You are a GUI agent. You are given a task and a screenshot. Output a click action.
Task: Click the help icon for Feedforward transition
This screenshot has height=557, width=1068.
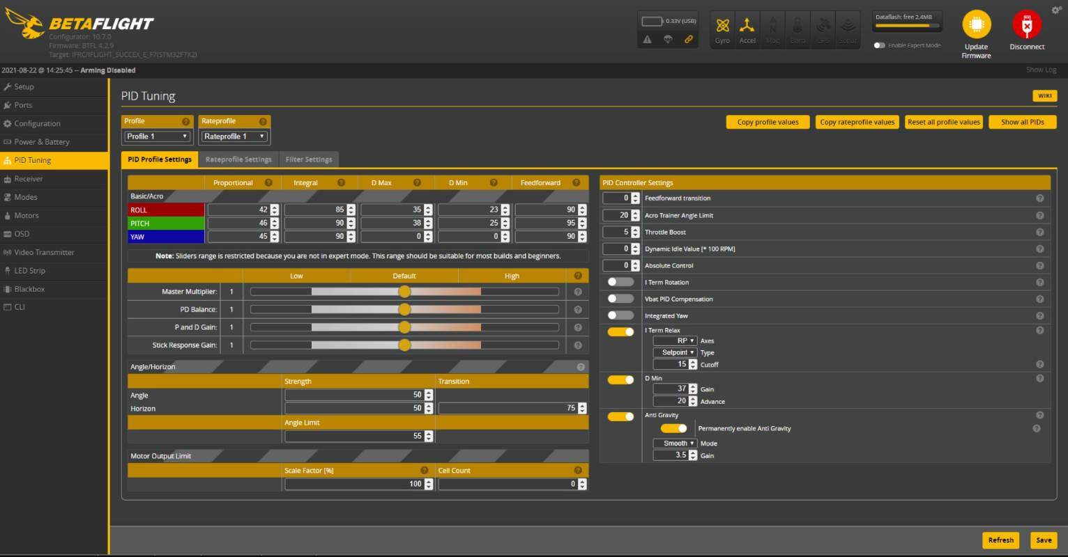1040,198
